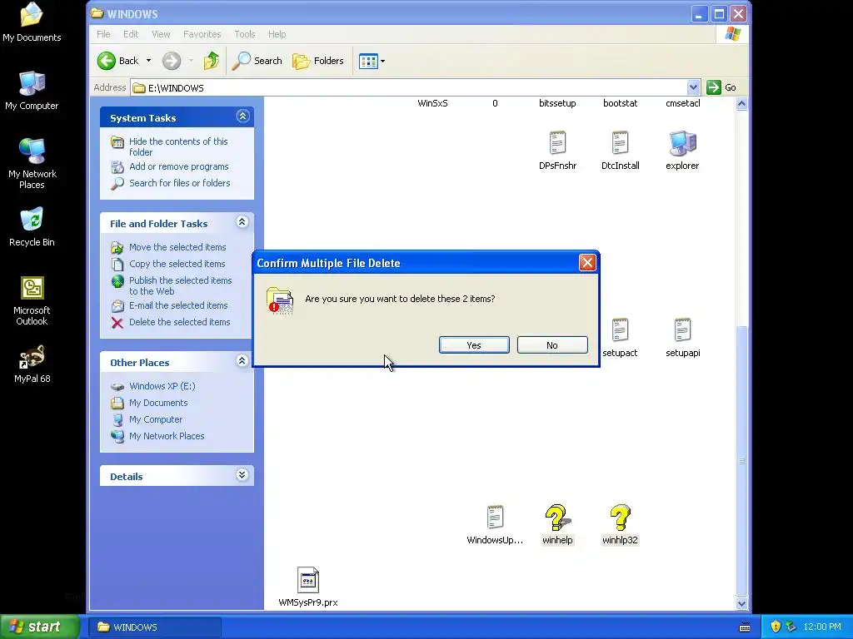The width and height of the screenshot is (853, 639).
Task: Open the Favorites menu
Action: 202,34
